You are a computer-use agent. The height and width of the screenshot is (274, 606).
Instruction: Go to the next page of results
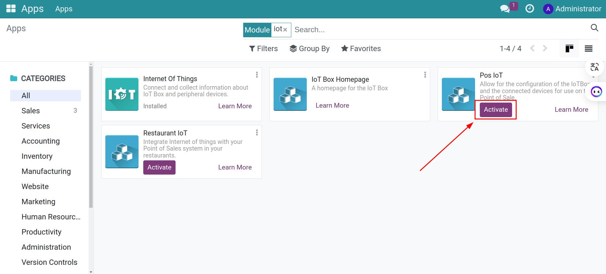tap(545, 48)
